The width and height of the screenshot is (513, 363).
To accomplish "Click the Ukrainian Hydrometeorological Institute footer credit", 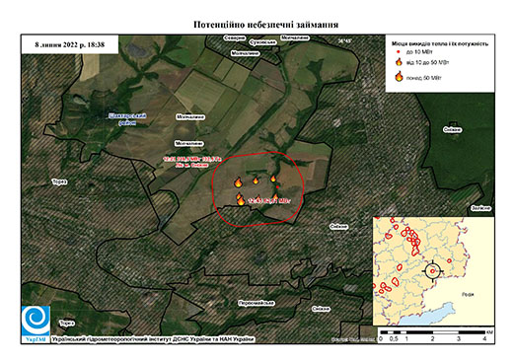I will click(153, 339).
